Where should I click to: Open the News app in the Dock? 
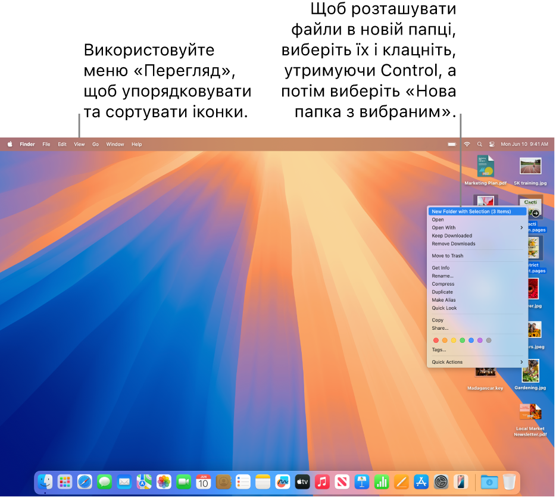pos(342,482)
